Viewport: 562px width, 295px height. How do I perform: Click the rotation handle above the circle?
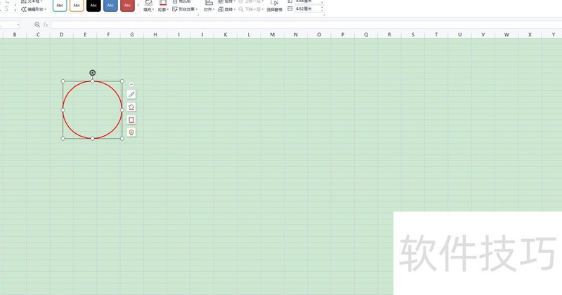pos(93,73)
